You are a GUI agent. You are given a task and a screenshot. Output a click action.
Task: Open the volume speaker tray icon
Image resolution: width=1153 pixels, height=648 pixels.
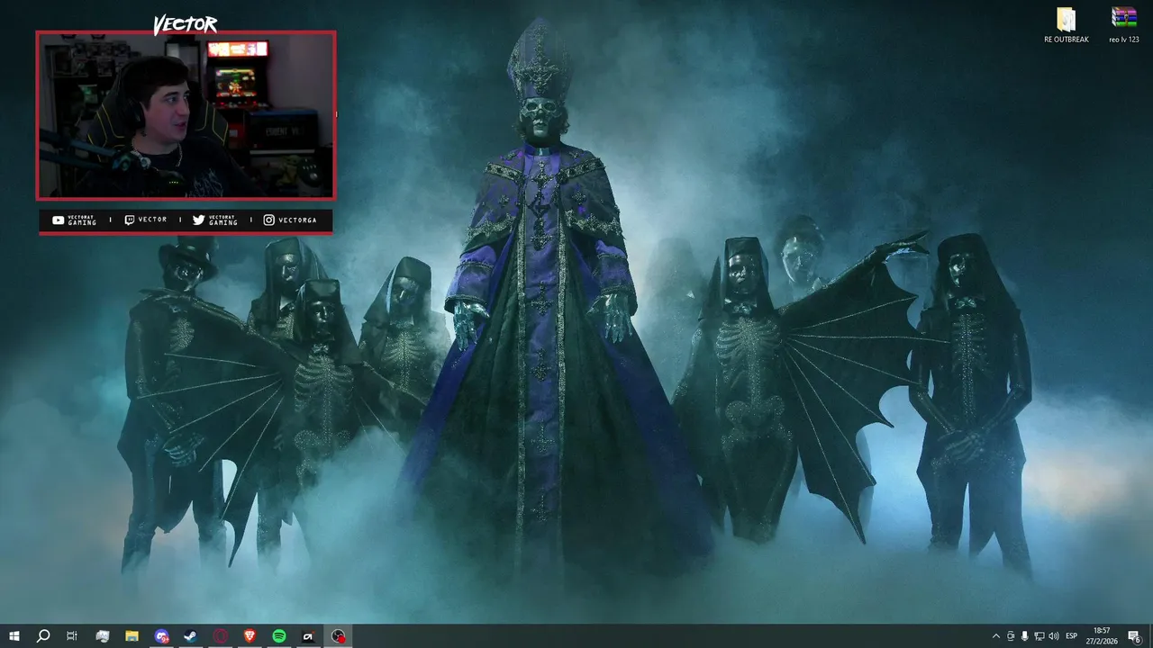[x=1054, y=636]
